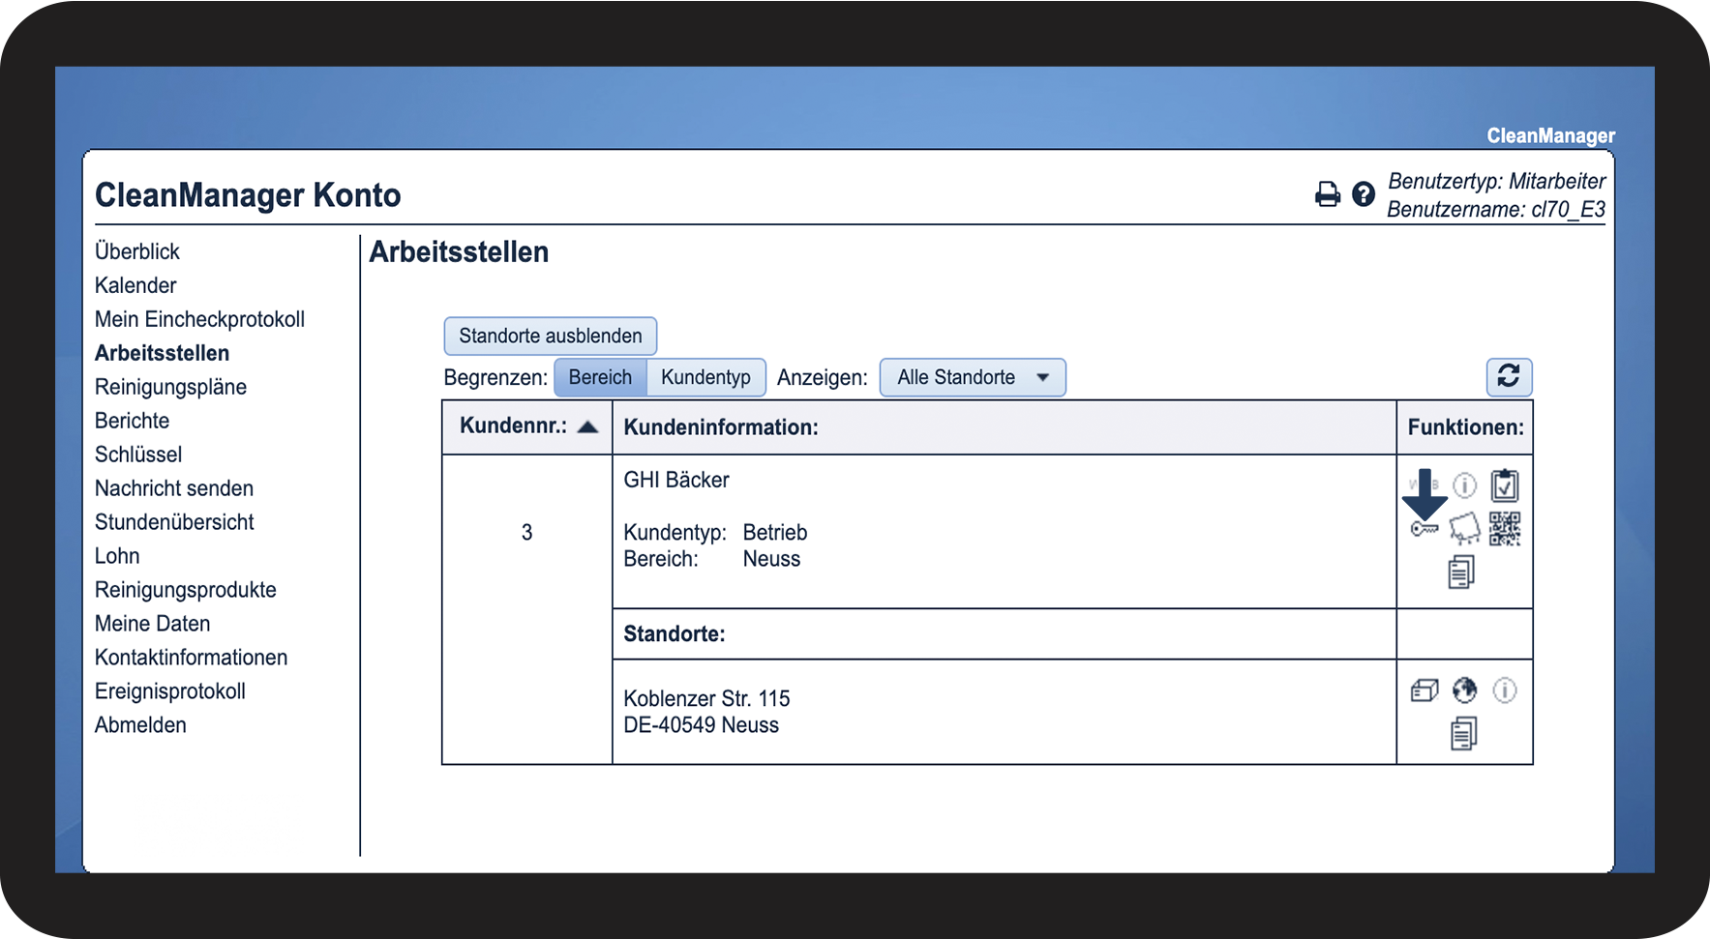Open help via the question mark icon

pyautogui.click(x=1364, y=194)
